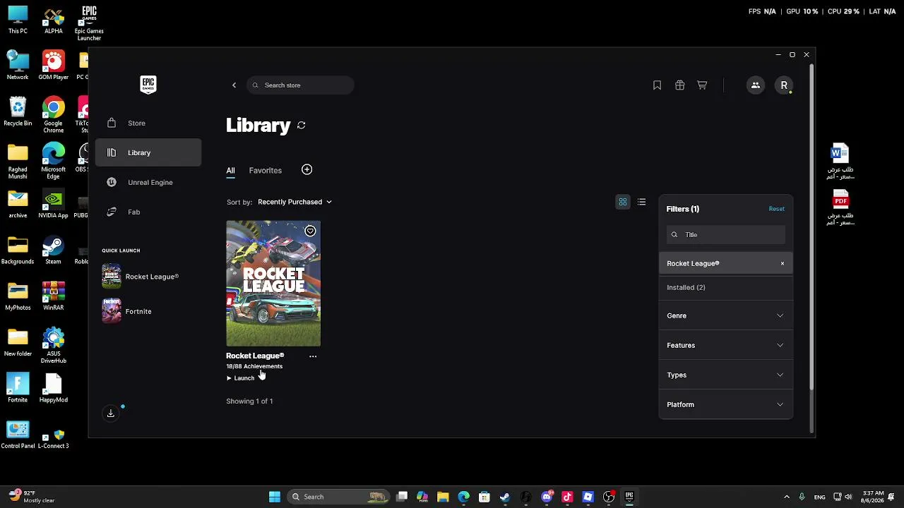Image resolution: width=904 pixels, height=508 pixels.
Task: View 18/88 Achievements for Rocket League
Action: pyautogui.click(x=254, y=366)
